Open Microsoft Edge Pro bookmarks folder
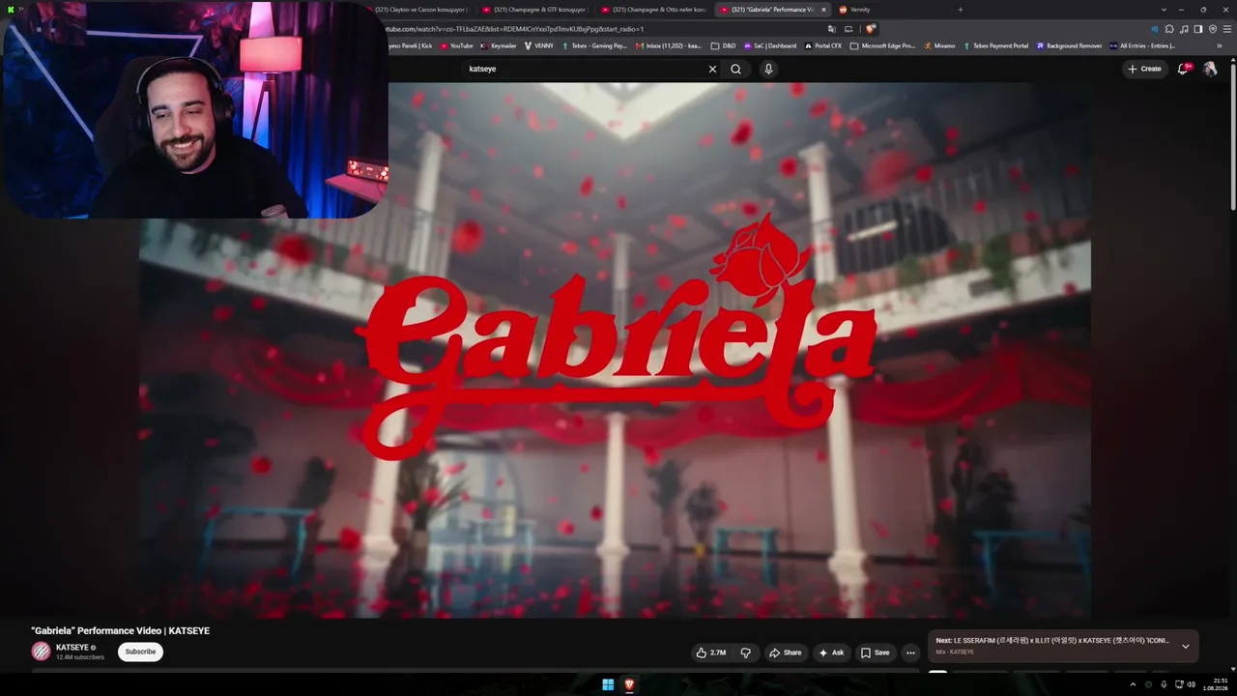 tap(882, 45)
